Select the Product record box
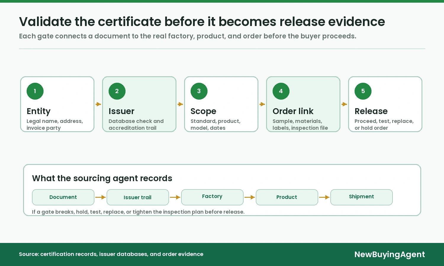444x266 pixels. coord(287,197)
